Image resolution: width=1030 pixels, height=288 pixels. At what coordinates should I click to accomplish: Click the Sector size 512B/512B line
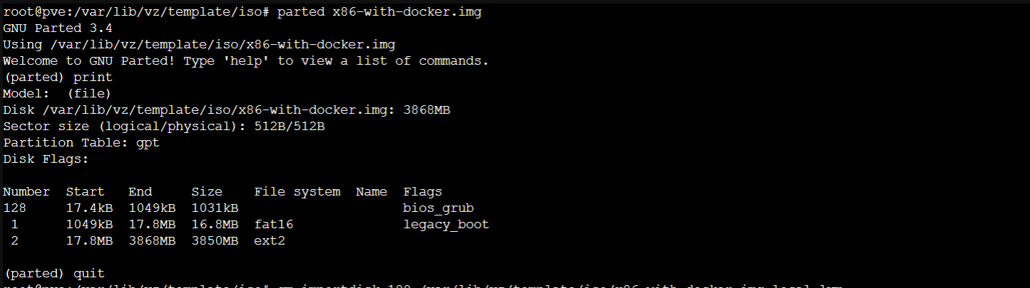(x=163, y=127)
